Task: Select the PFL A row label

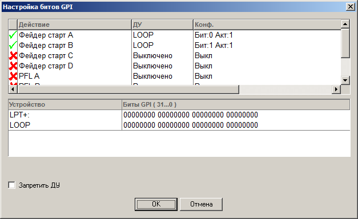Action: (x=29, y=76)
